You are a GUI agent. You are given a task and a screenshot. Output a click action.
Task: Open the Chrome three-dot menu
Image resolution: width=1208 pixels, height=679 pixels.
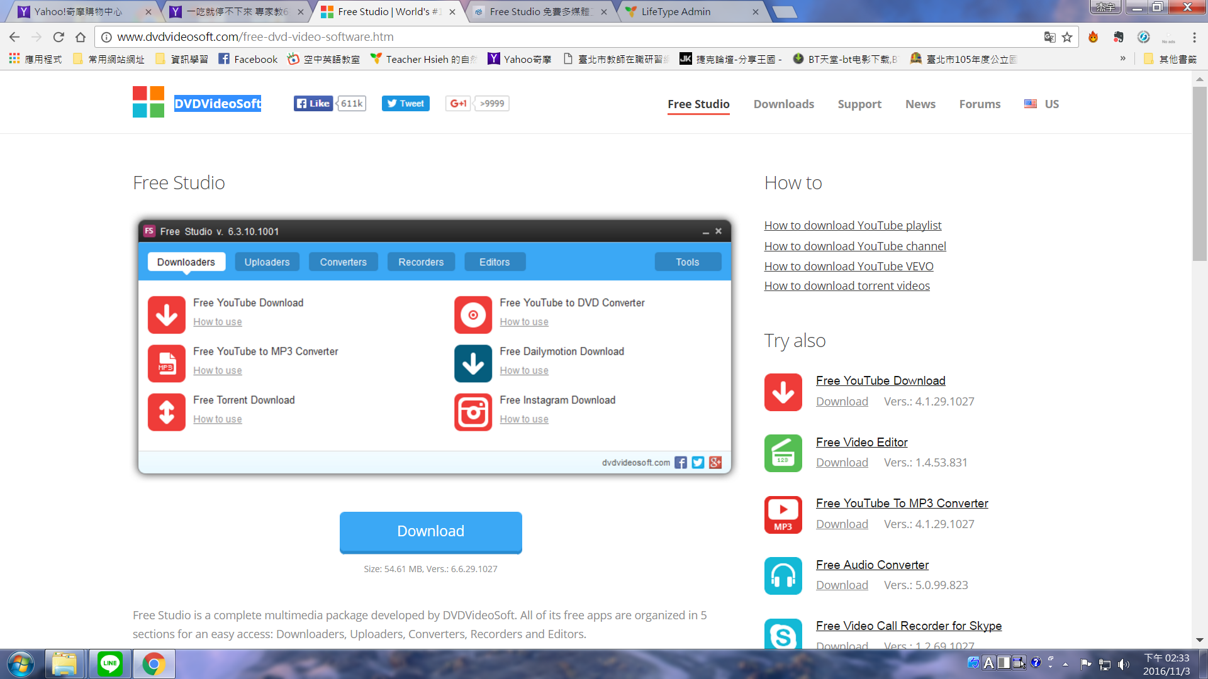tap(1194, 37)
